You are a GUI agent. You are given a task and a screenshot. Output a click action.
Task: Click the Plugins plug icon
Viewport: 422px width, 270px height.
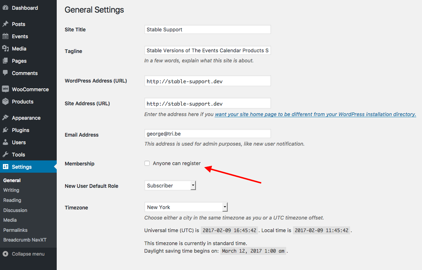pos(5,130)
